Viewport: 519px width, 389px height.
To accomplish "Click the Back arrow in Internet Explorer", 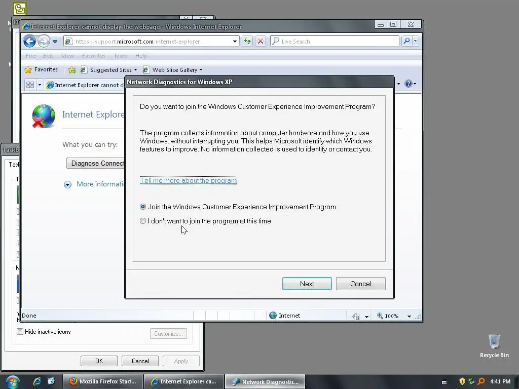I will point(29,42).
